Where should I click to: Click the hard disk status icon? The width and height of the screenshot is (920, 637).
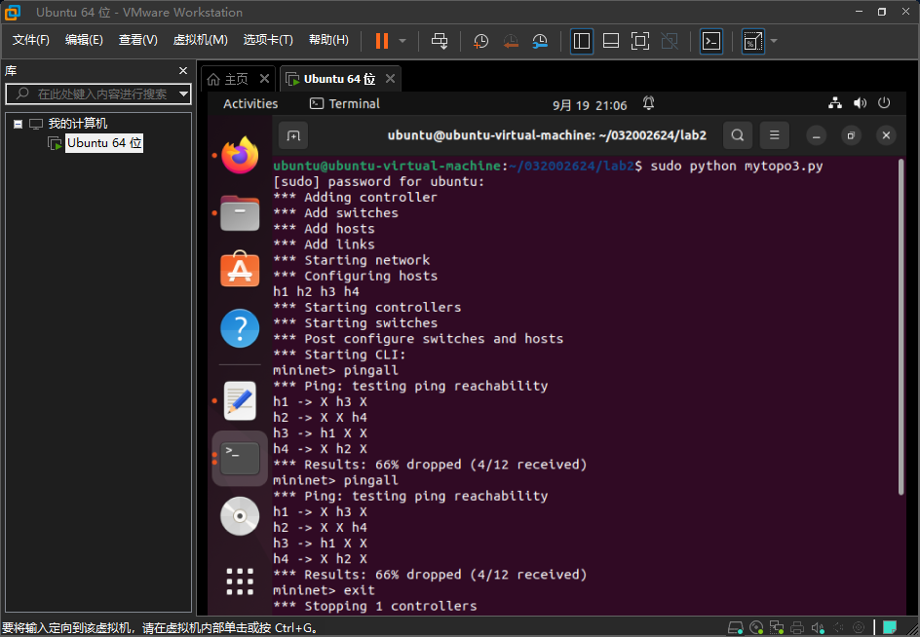(735, 627)
